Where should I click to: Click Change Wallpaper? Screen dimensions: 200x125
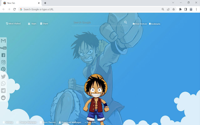click(x=27, y=122)
